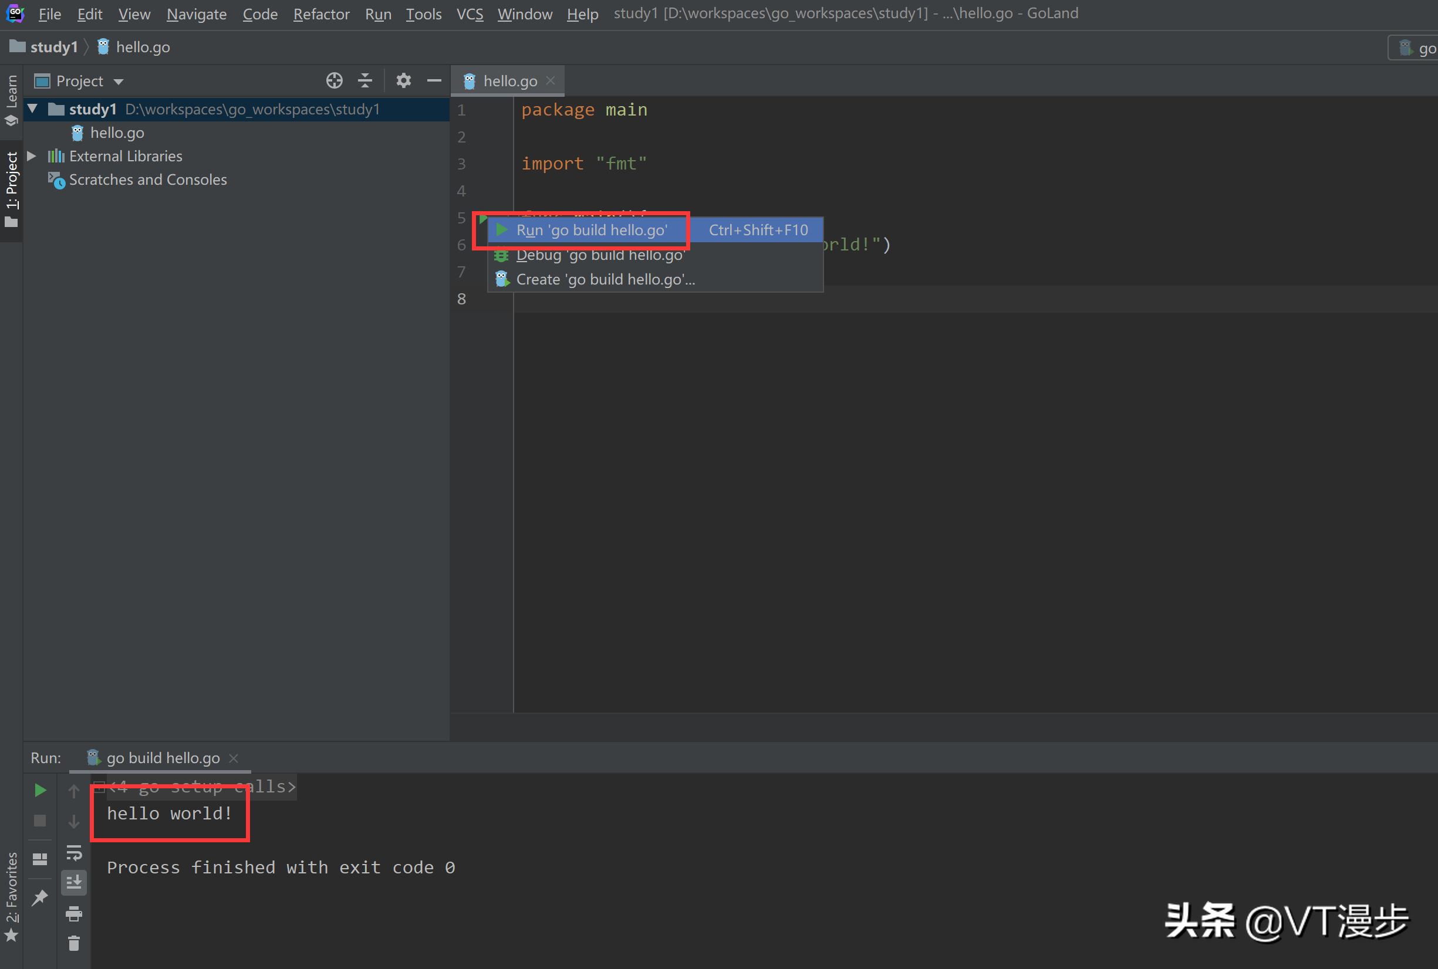1438x969 pixels.
Task: Click the locate-file crosshair icon in Project panel
Action: tap(334, 81)
